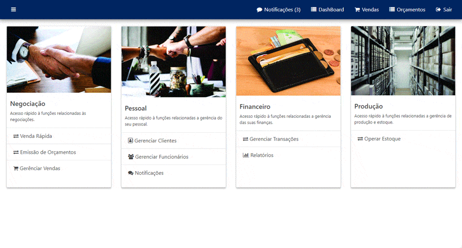Open Orçamentos from the navbar
The height and width of the screenshot is (248, 462).
coord(407,9)
